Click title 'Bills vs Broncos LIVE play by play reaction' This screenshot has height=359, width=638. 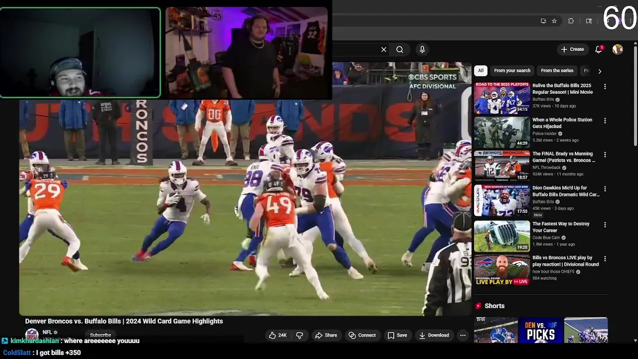(566, 261)
